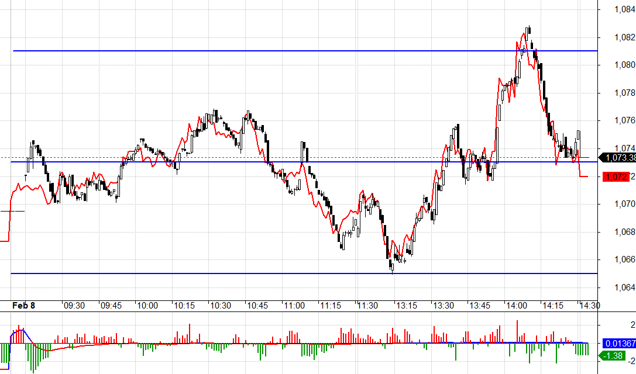
Task: Select the 1,078 price axis label
Action: (x=617, y=92)
